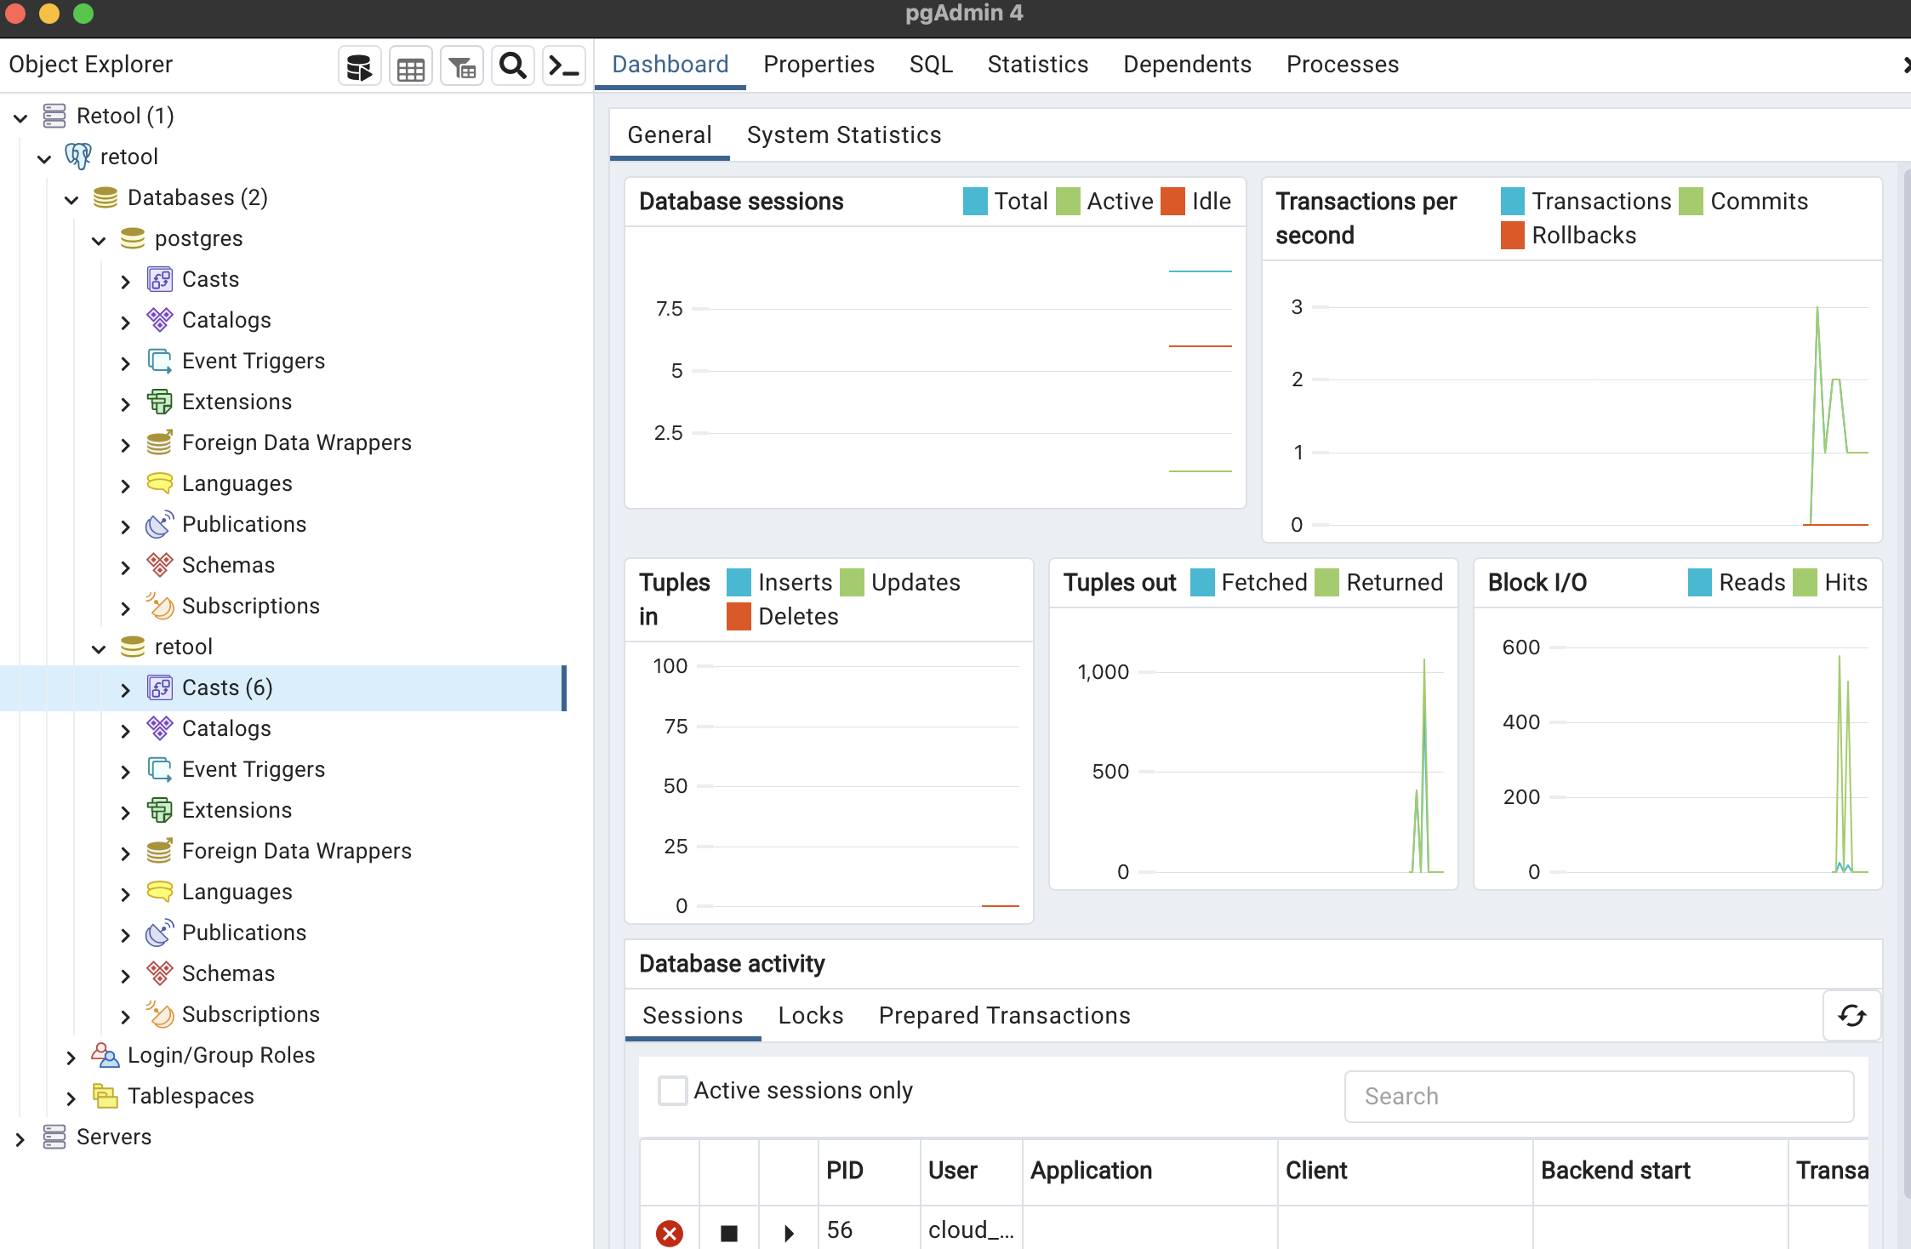Open the Prepared Transactions tab
The height and width of the screenshot is (1249, 1911).
(x=1004, y=1015)
